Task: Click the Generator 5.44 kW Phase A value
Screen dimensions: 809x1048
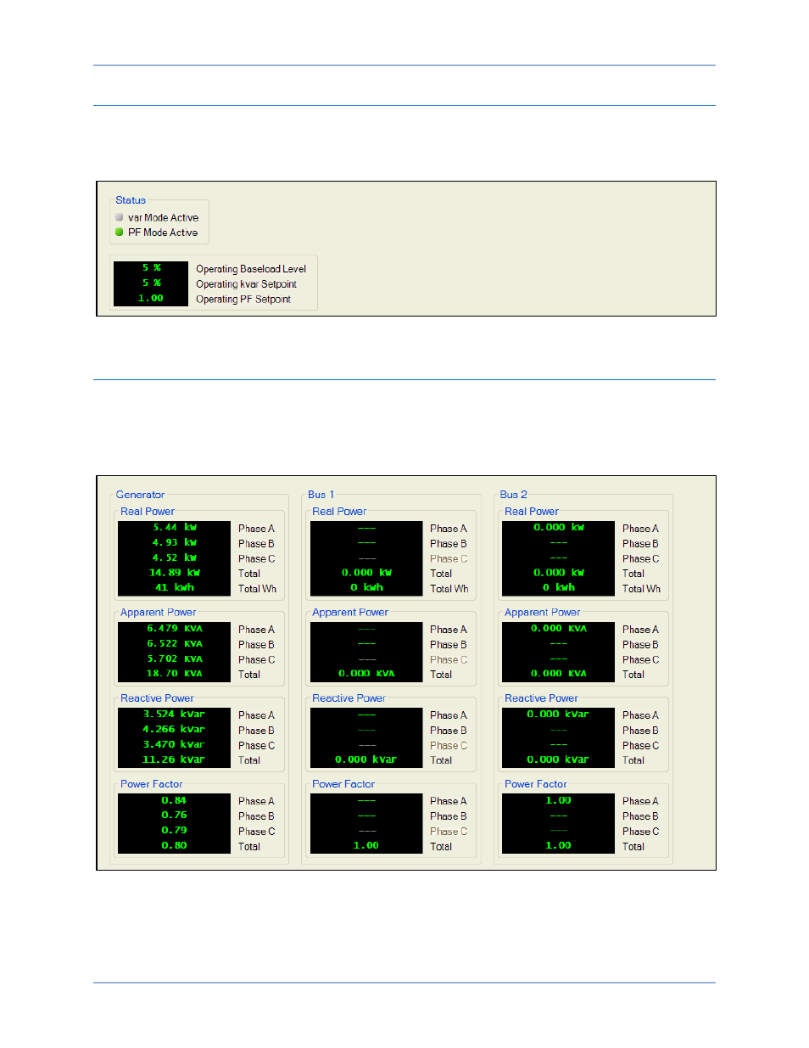Action: click(x=175, y=528)
